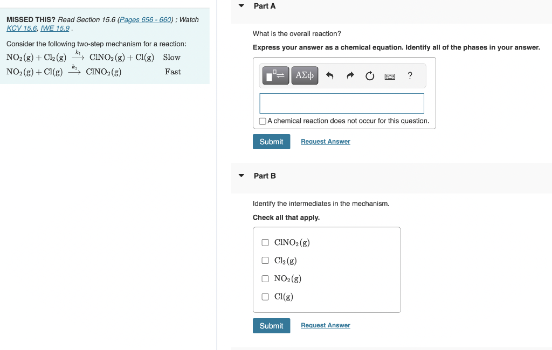Open the Pages 656 - 660 link
The image size is (552, 350).
pos(146,20)
